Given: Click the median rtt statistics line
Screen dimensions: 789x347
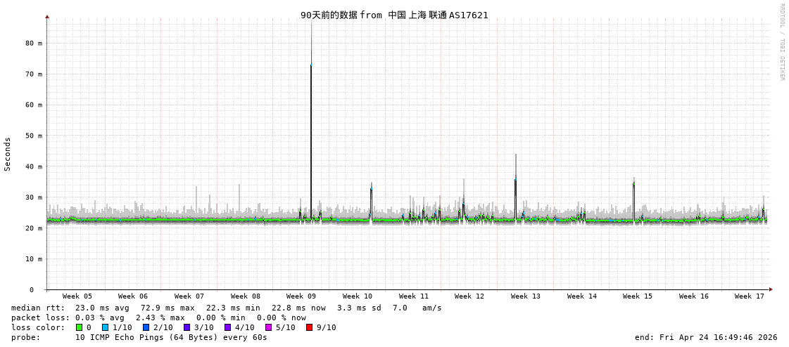Looking at the screenshot, I should coord(226,308).
